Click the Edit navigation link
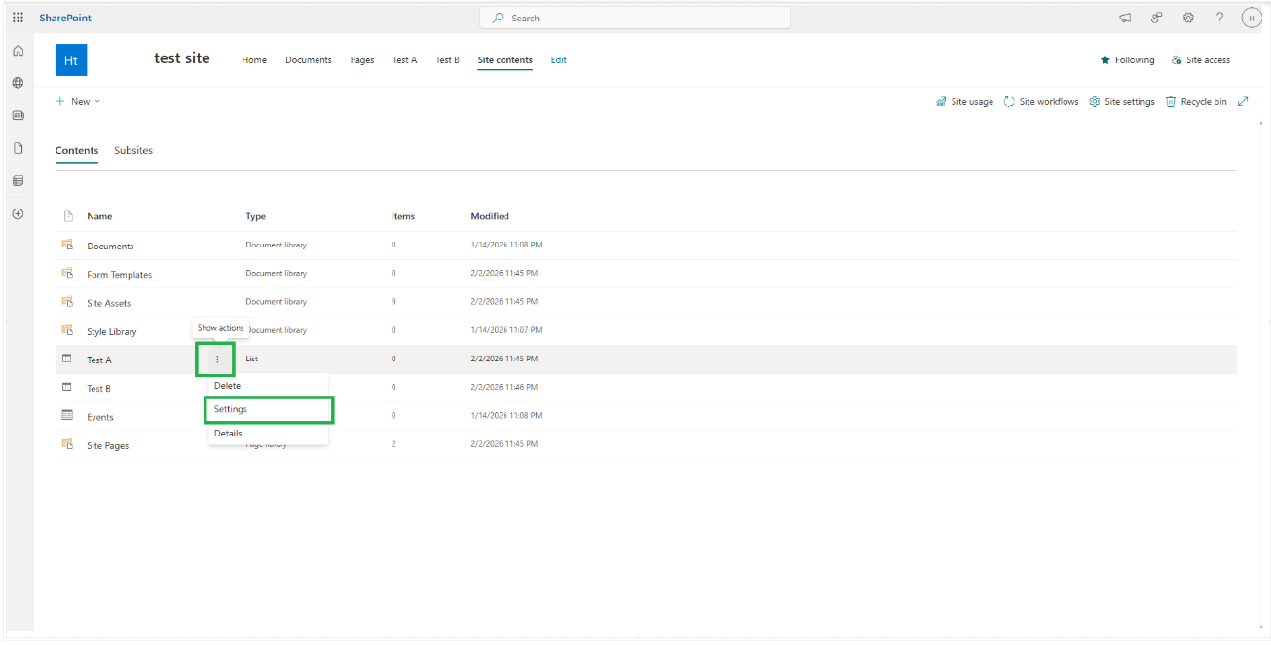The height and width of the screenshot is (645, 1271). pyautogui.click(x=559, y=60)
